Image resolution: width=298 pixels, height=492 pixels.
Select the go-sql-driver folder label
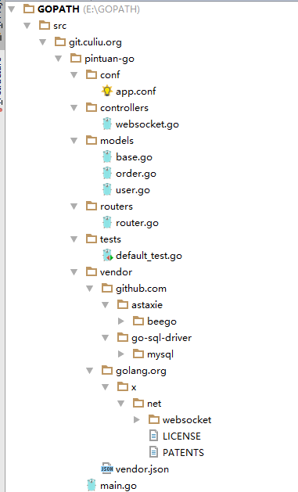pyautogui.click(x=162, y=338)
